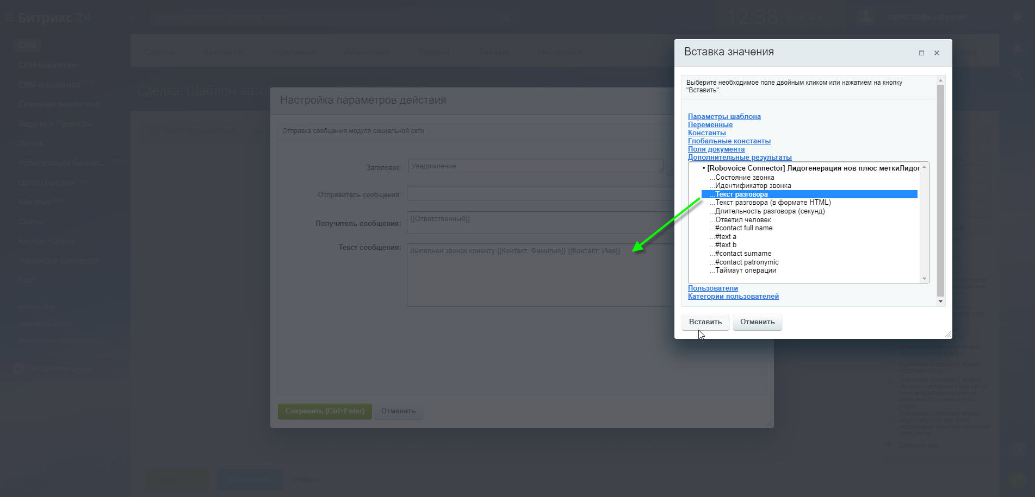1035x497 pixels.
Task: Click the Битрикс 24 logo
Action: click(x=54, y=18)
